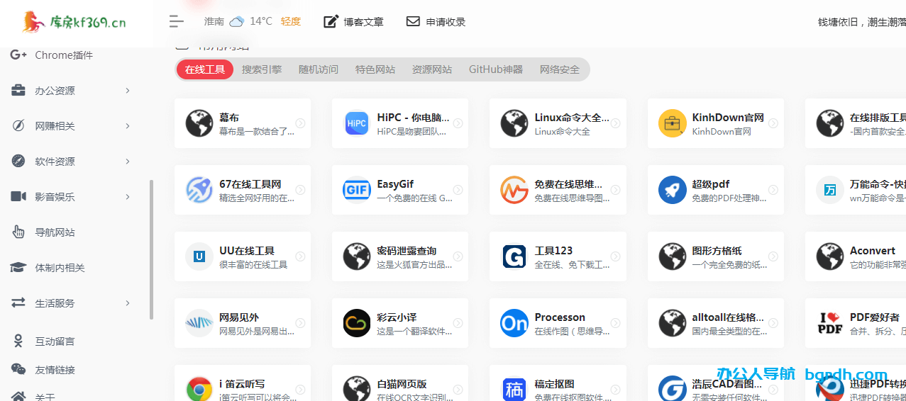This screenshot has height=401, width=906.
Task: Click the 14°C temperature reading
Action: (x=261, y=22)
